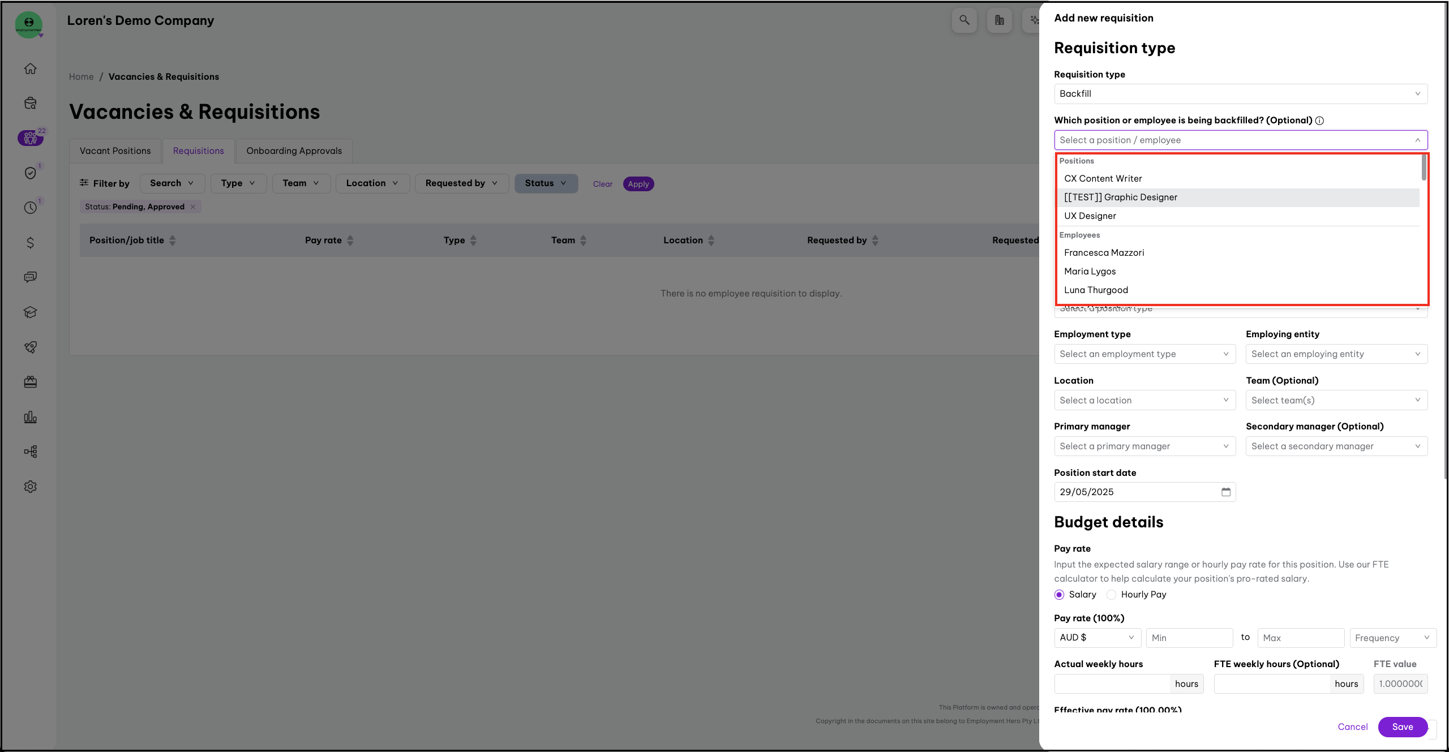Click the Min pay rate input field

(1189, 638)
